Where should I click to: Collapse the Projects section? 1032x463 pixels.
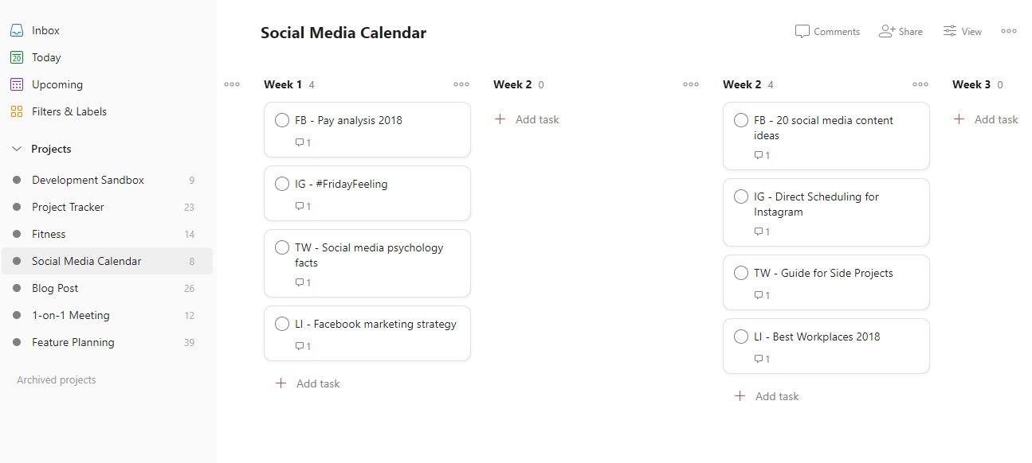[x=17, y=149]
